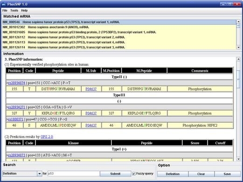Image resolution: width=243 pixels, height=182 pixels.
Task: Select the NM_000546 TP53 transcript variant 1 row
Action: 119,22
